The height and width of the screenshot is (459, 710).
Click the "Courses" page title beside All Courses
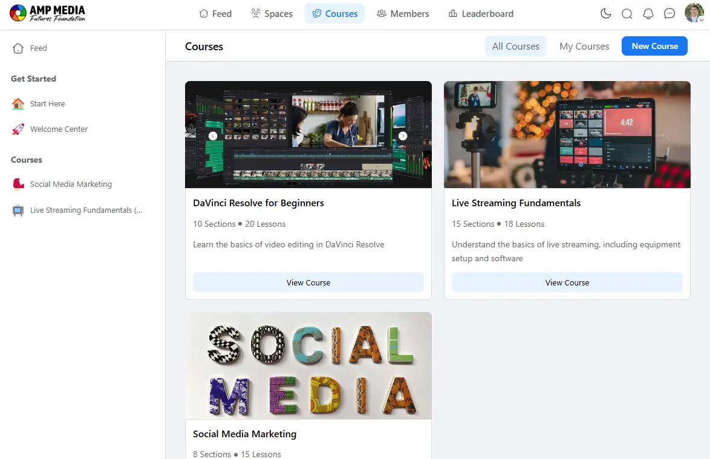point(204,47)
